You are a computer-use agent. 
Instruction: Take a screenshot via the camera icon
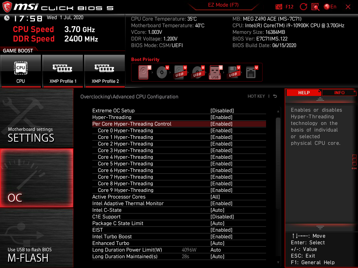click(278, 6)
